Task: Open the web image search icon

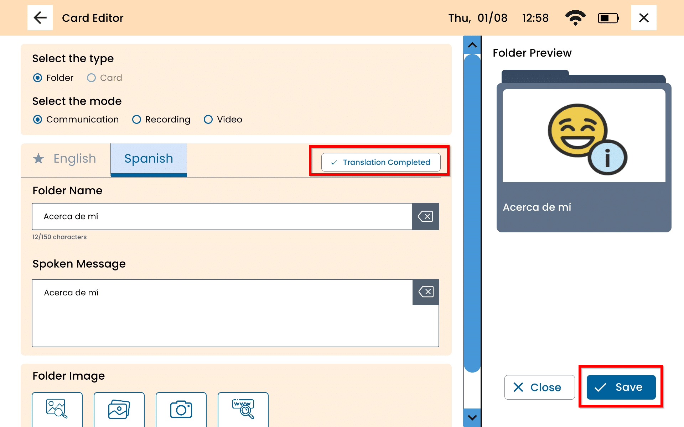Action: [243, 409]
